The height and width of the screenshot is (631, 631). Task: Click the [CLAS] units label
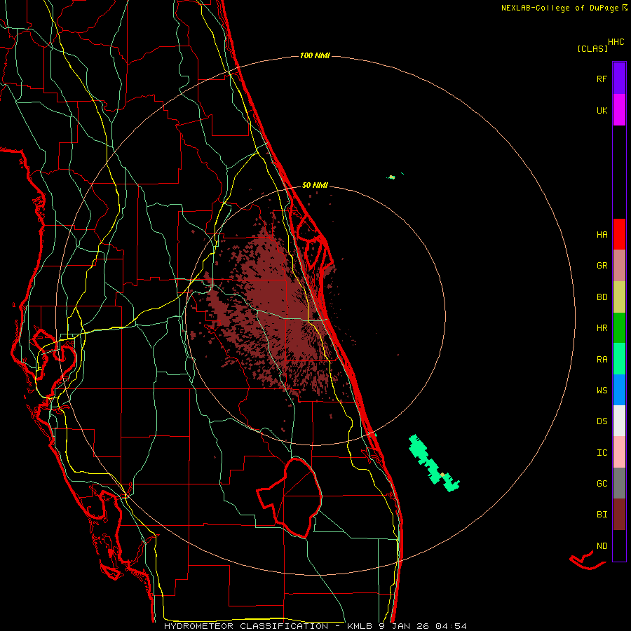coord(592,48)
